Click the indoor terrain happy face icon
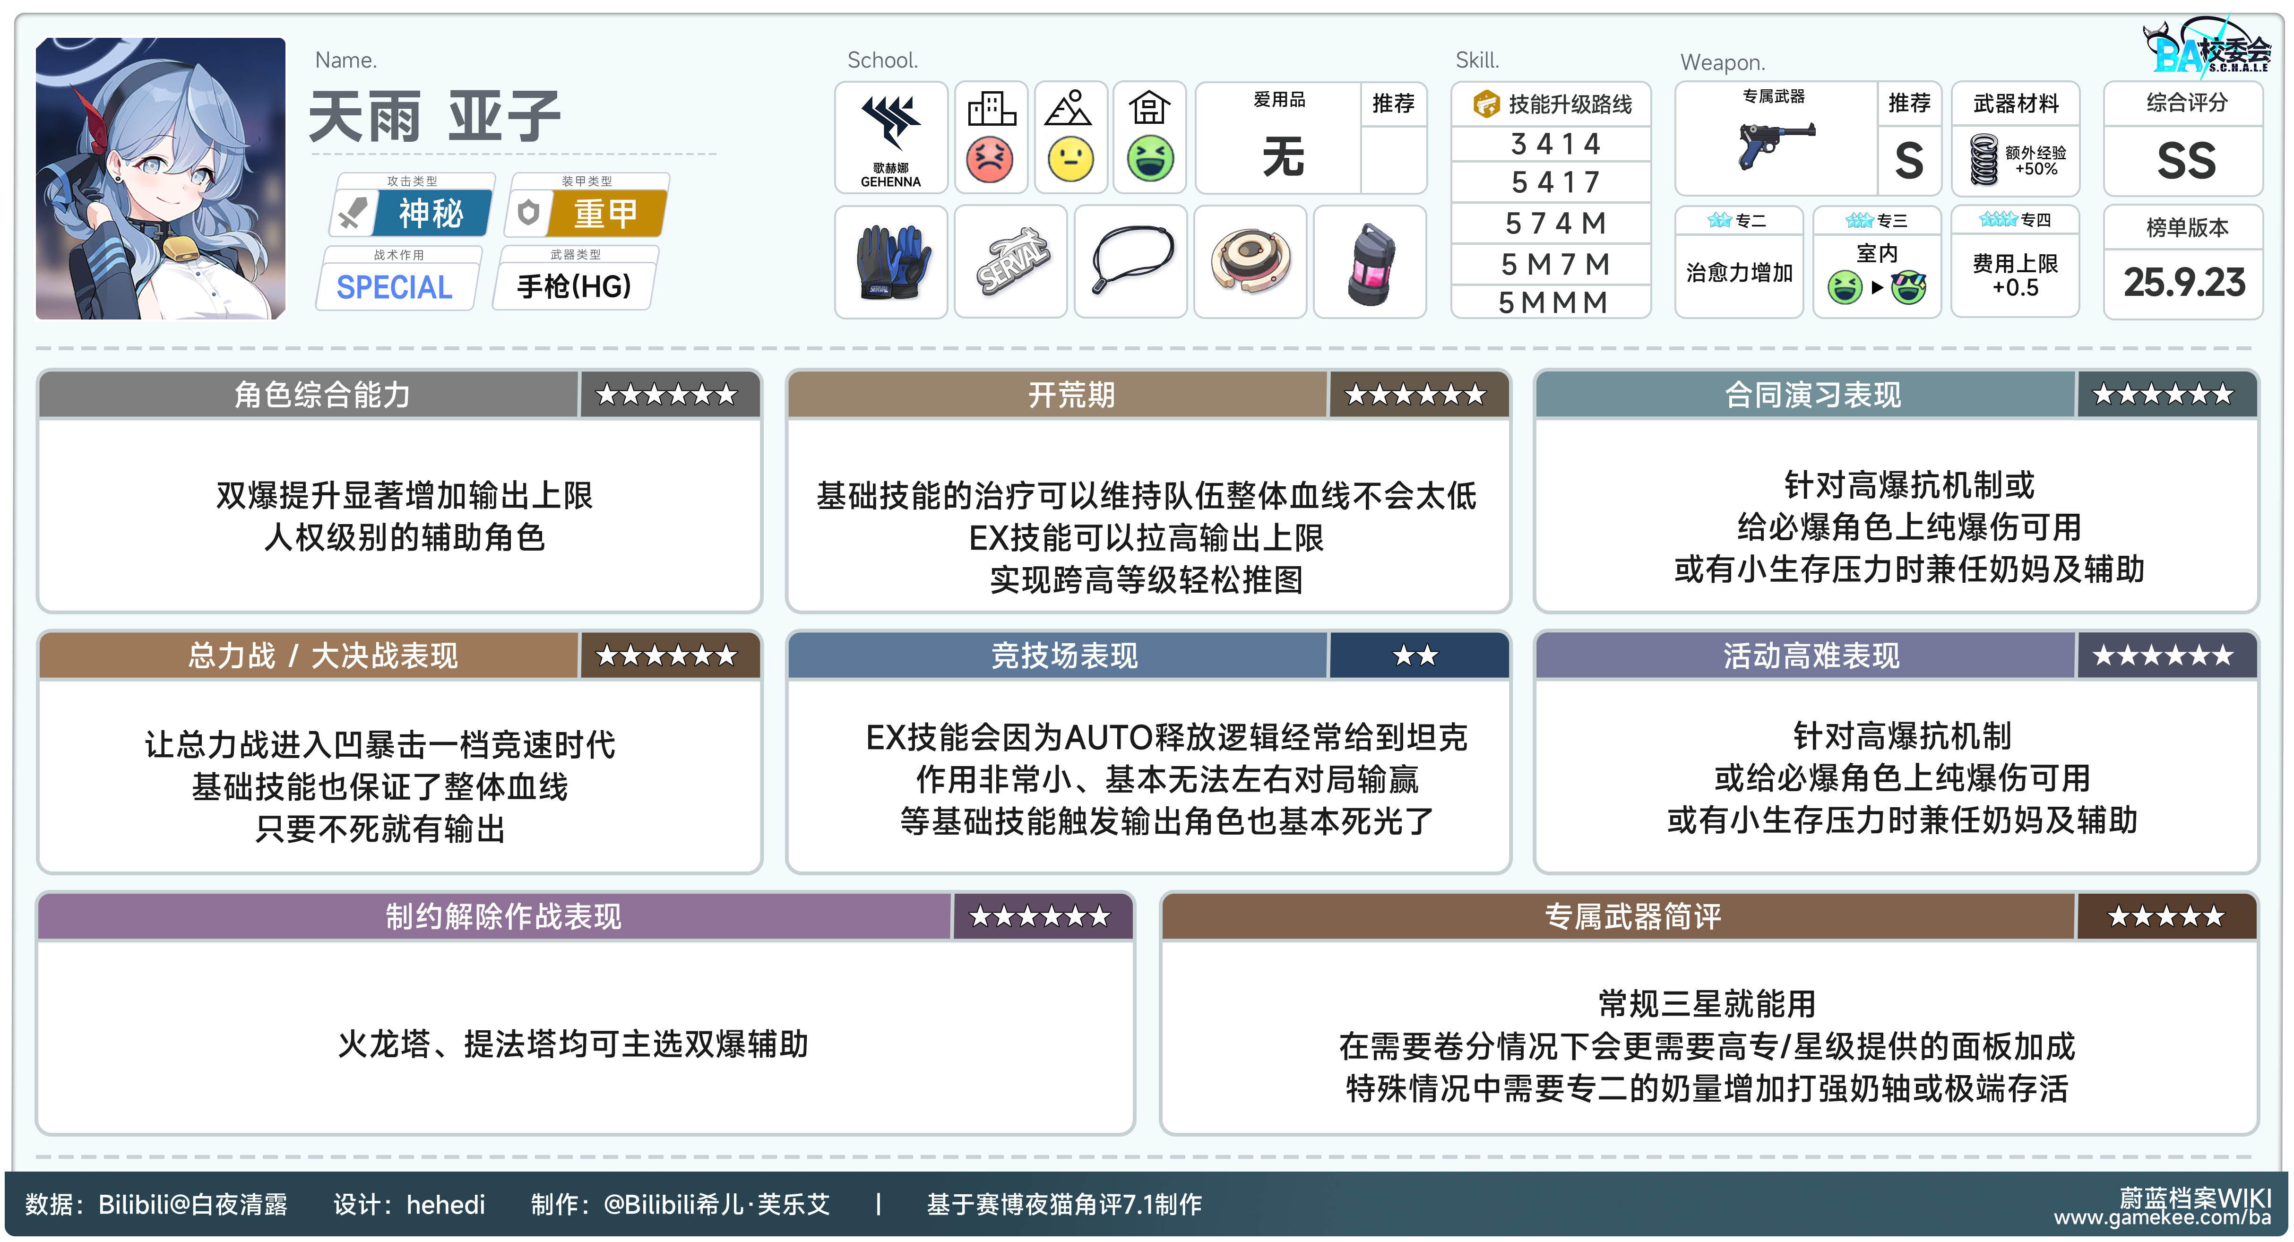Image resolution: width=2294 pixels, height=1242 pixels. [1150, 158]
